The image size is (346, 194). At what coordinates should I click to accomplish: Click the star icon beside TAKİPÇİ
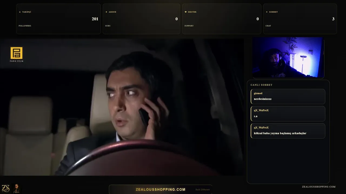pyautogui.click(x=20, y=12)
